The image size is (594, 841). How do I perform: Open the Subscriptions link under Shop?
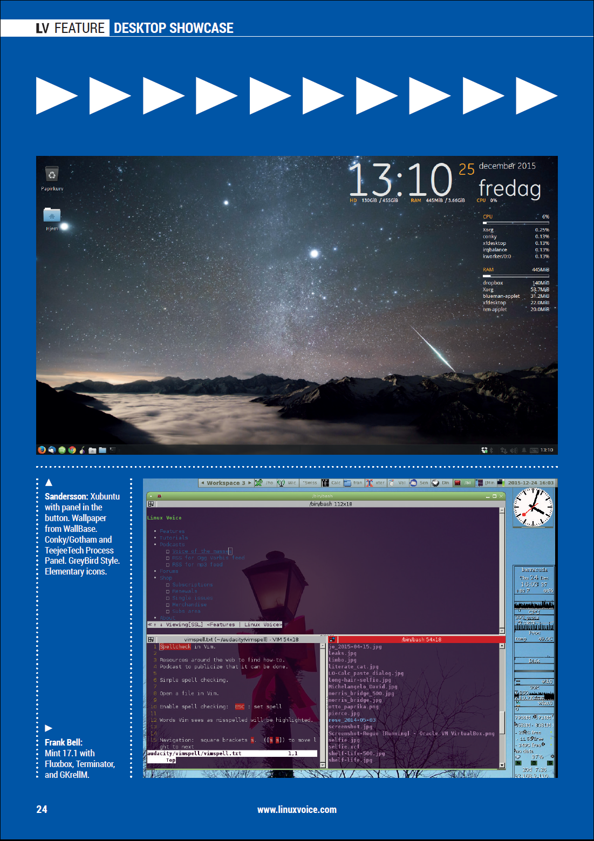(193, 585)
